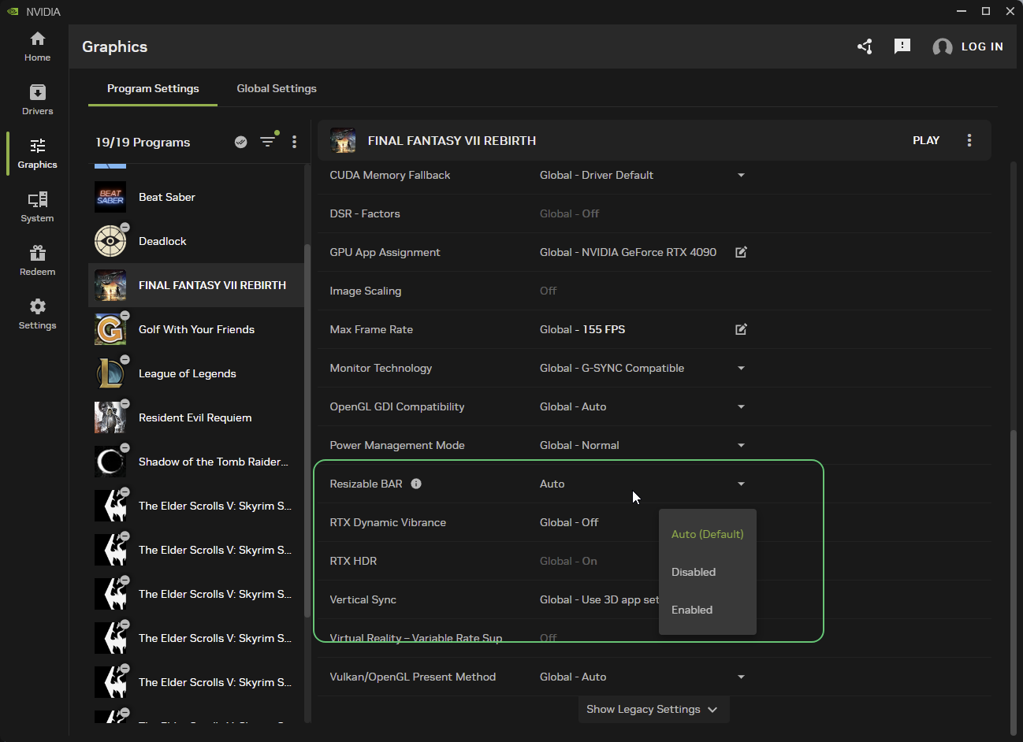Select FINAL FANTASY VII REBIRTH in program list
1023x742 pixels.
[196, 285]
